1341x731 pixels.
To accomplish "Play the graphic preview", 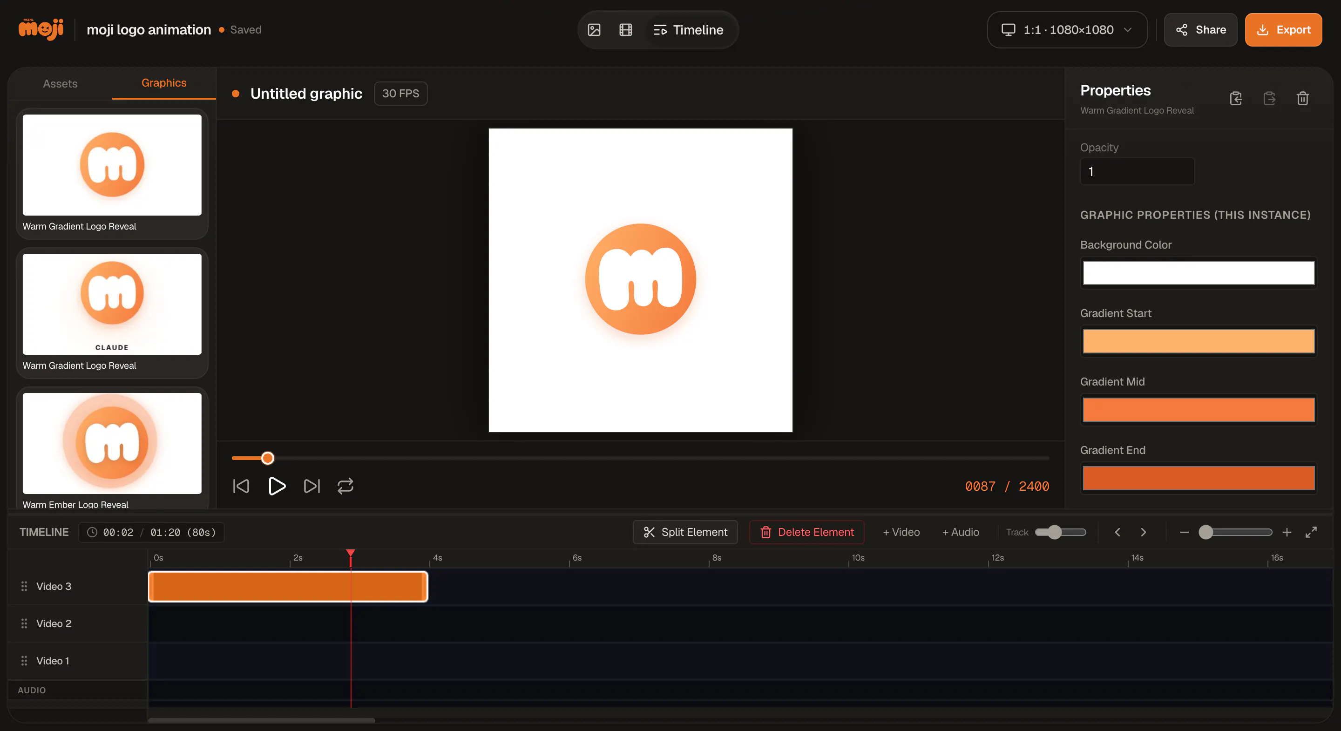I will pos(277,486).
